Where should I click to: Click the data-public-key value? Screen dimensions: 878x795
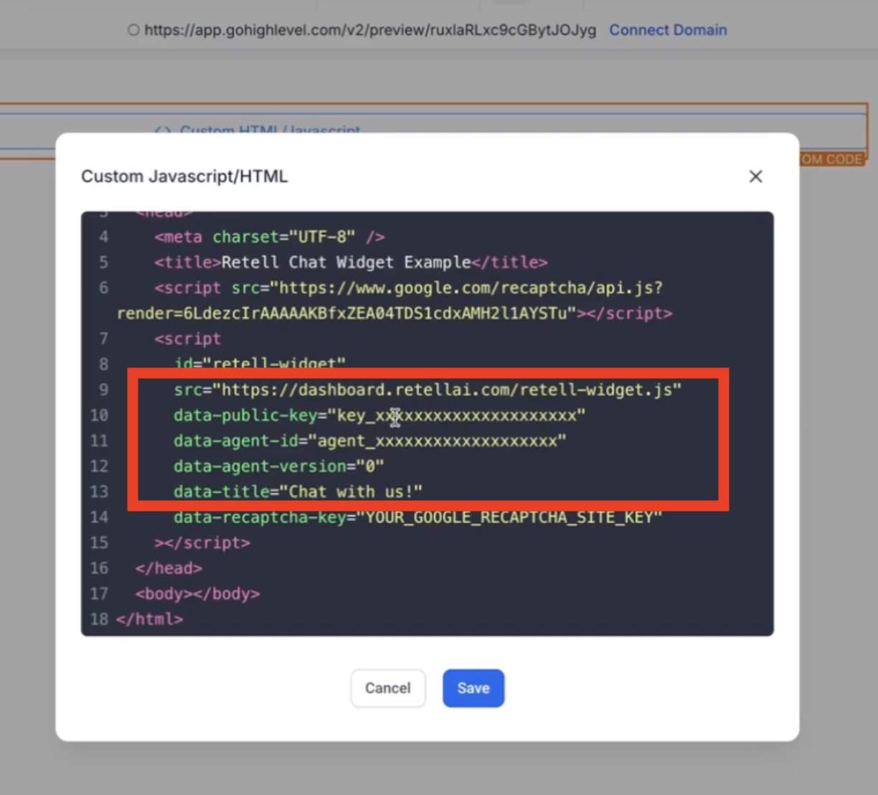click(456, 415)
